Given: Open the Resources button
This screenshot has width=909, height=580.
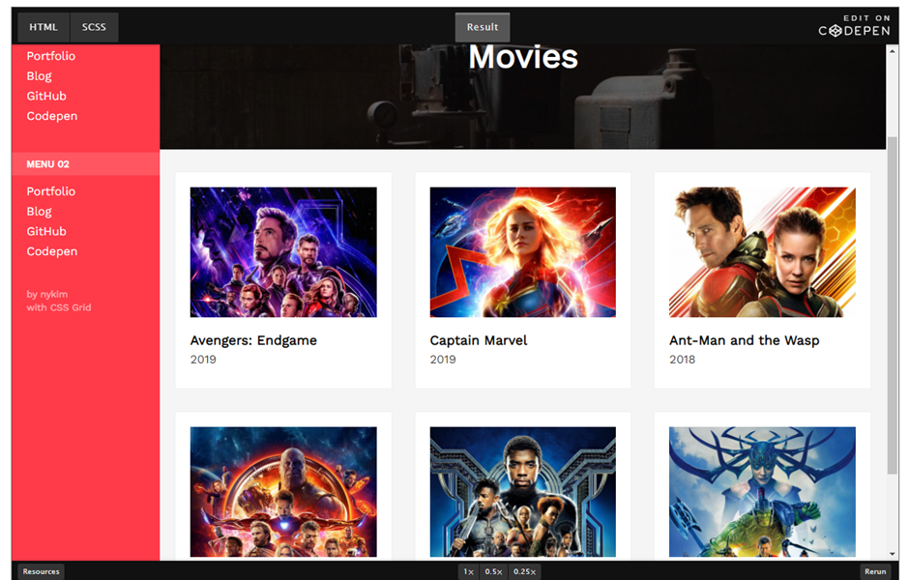Looking at the screenshot, I should pyautogui.click(x=42, y=571).
